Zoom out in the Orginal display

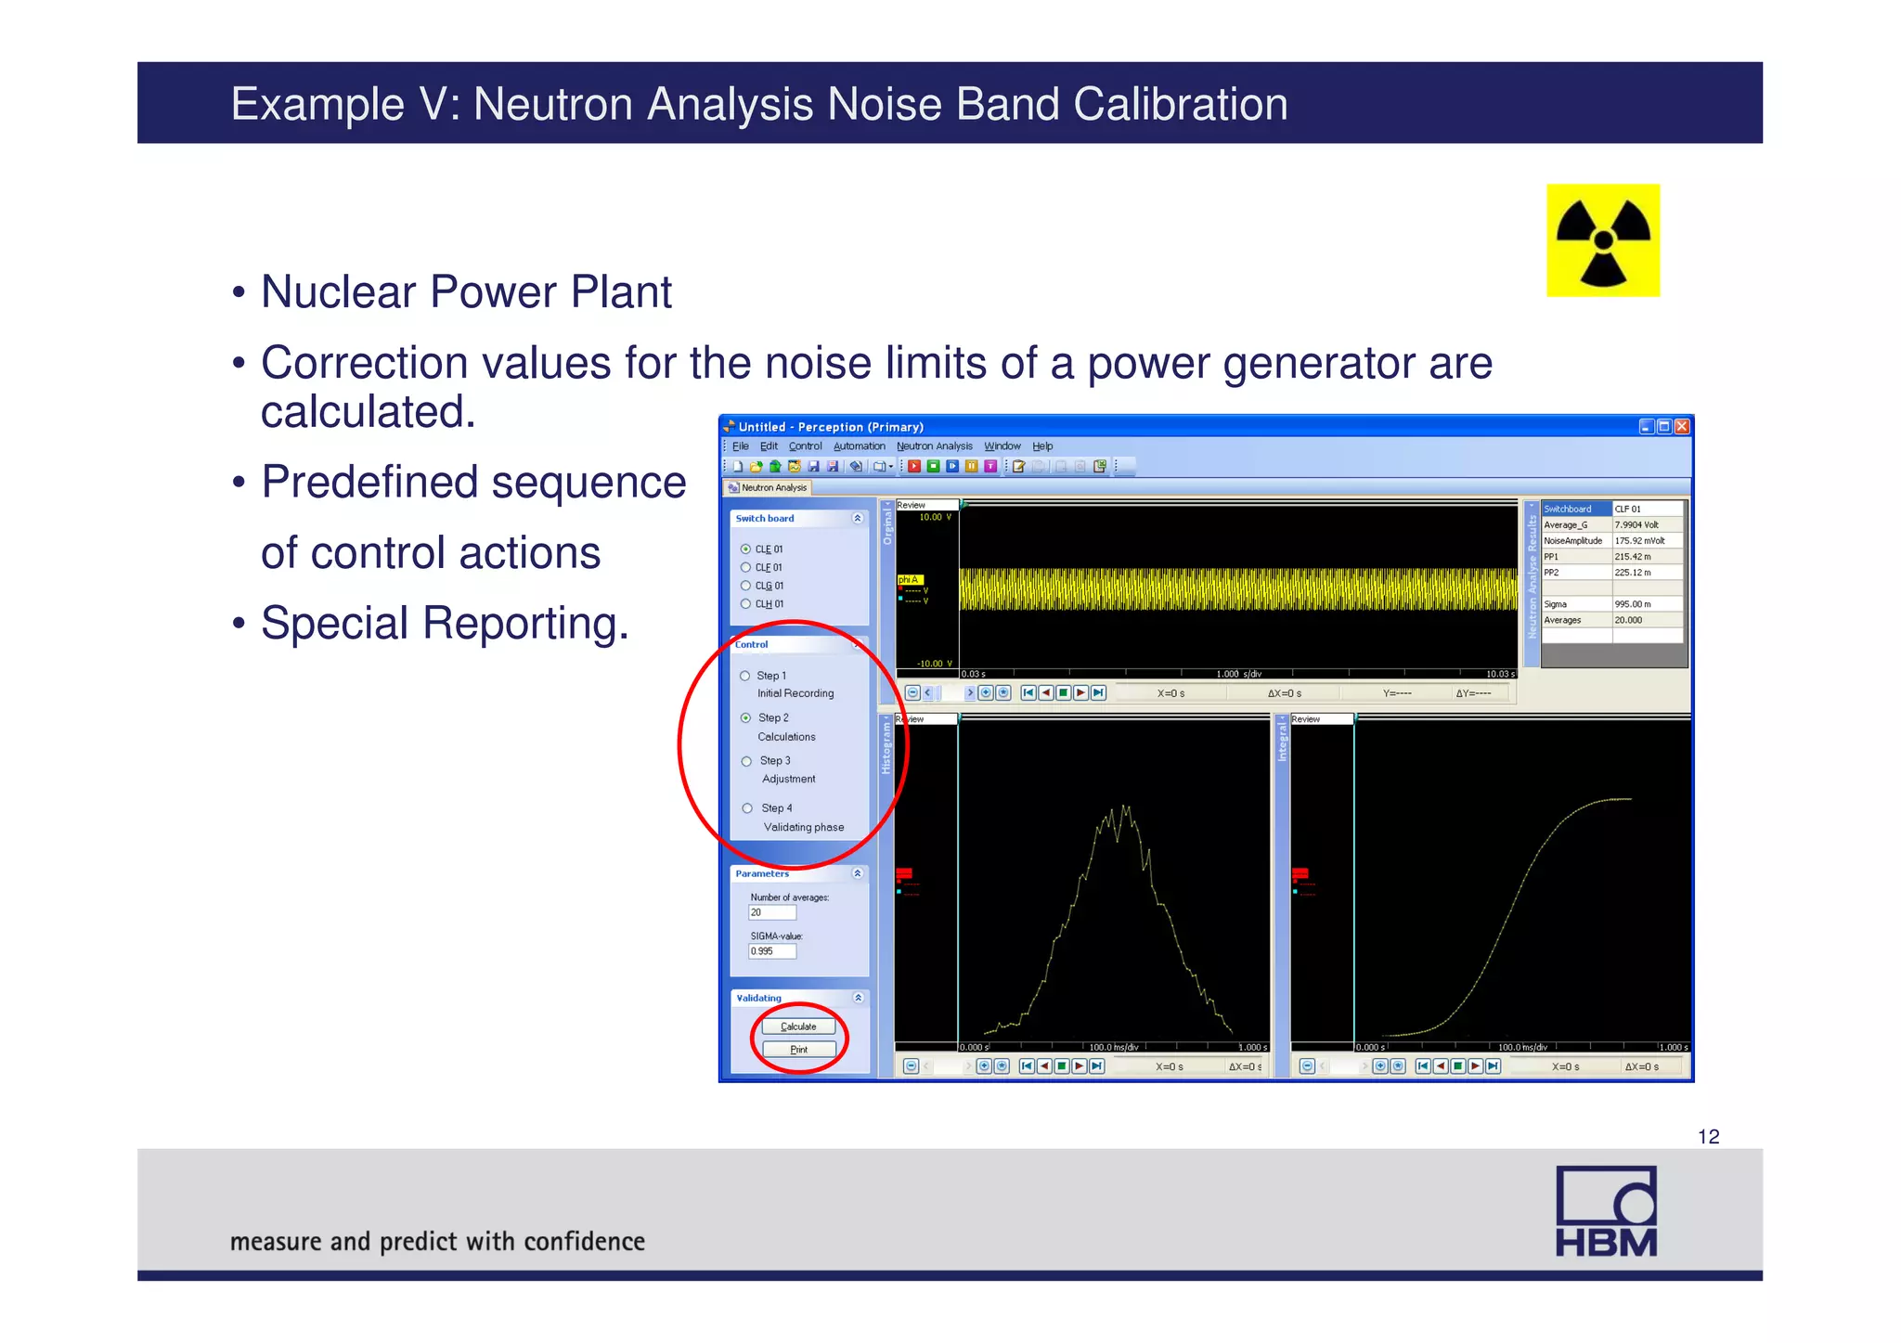(912, 692)
